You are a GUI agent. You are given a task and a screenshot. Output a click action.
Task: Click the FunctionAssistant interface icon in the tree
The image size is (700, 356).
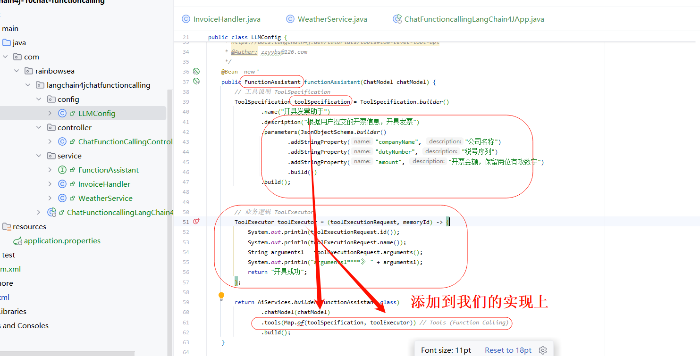(62, 170)
